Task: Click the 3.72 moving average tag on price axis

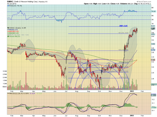Action: pyautogui.click(x=153, y=50)
